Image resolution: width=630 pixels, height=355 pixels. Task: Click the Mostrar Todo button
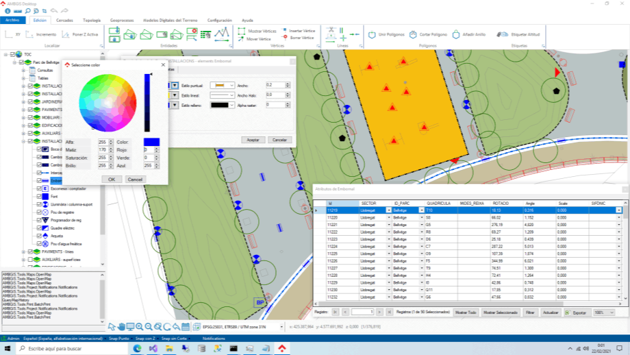[x=466, y=312]
